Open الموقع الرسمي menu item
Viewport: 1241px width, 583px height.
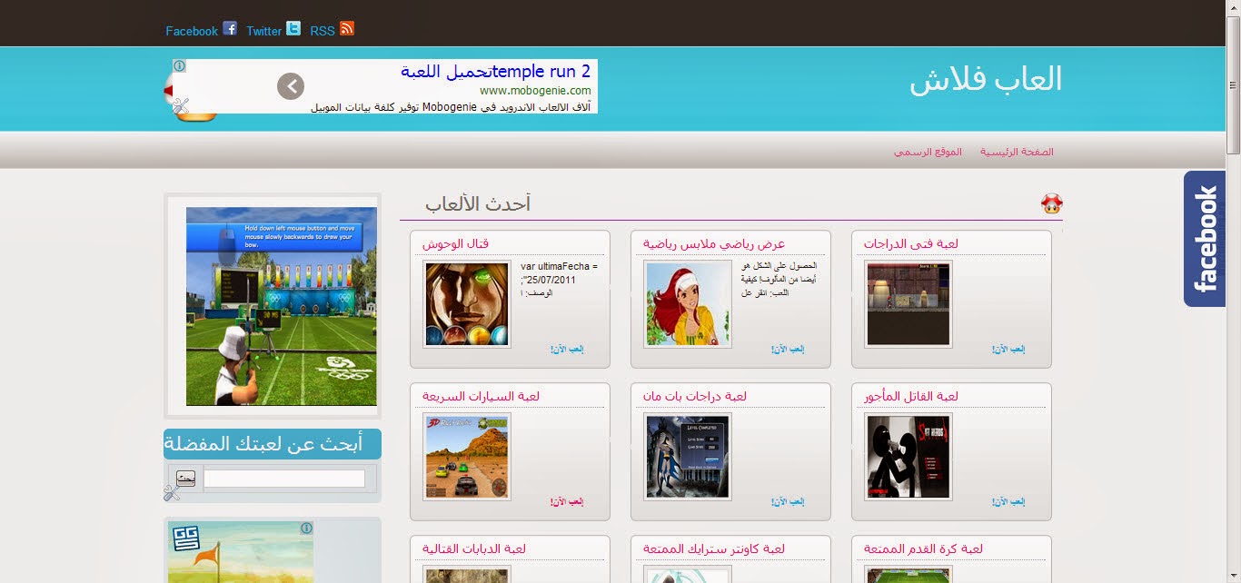(x=928, y=152)
